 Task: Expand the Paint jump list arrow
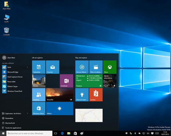27,67
